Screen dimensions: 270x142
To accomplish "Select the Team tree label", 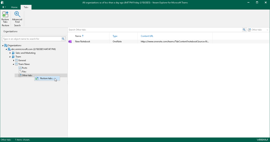I will (18, 57).
